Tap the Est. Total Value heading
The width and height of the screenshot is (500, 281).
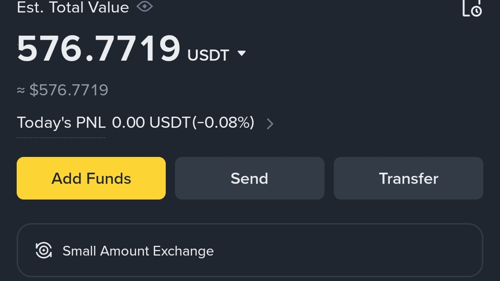click(73, 7)
